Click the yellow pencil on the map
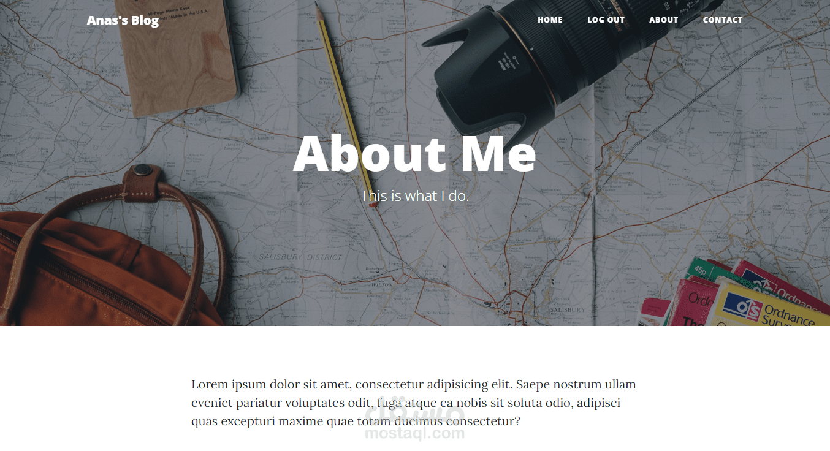 [x=345, y=104]
